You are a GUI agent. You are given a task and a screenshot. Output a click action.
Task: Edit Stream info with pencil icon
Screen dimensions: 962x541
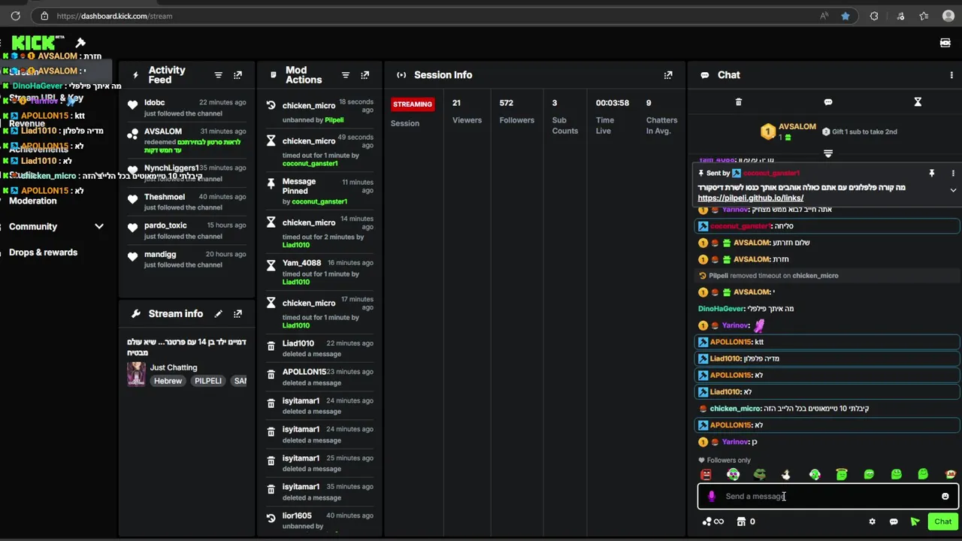pos(218,313)
